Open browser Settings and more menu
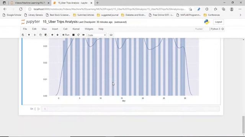 tap(240, 9)
